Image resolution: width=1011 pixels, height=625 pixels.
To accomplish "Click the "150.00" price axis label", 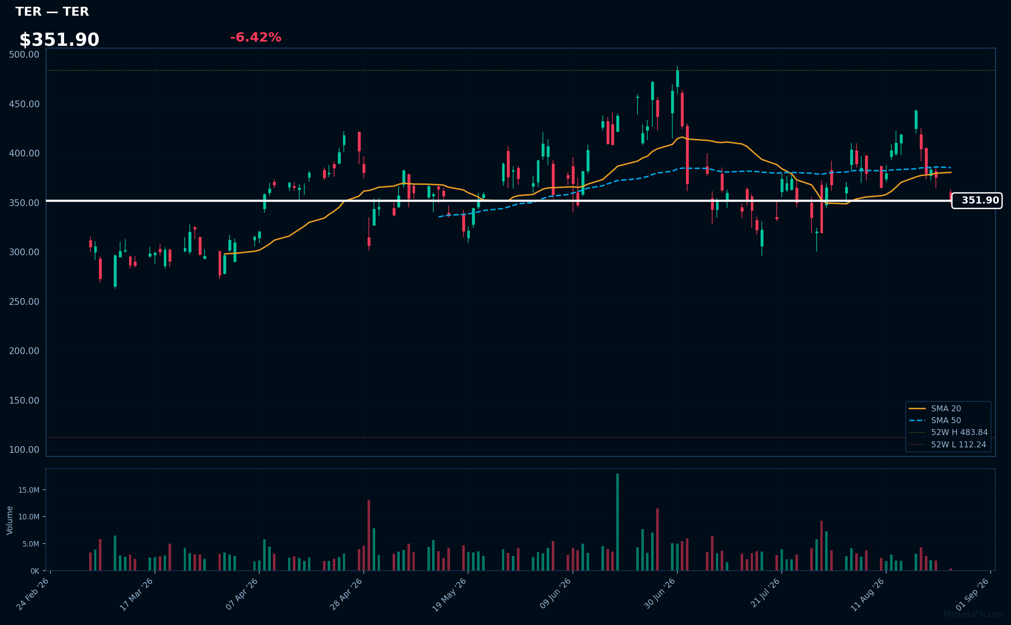I will coord(24,401).
